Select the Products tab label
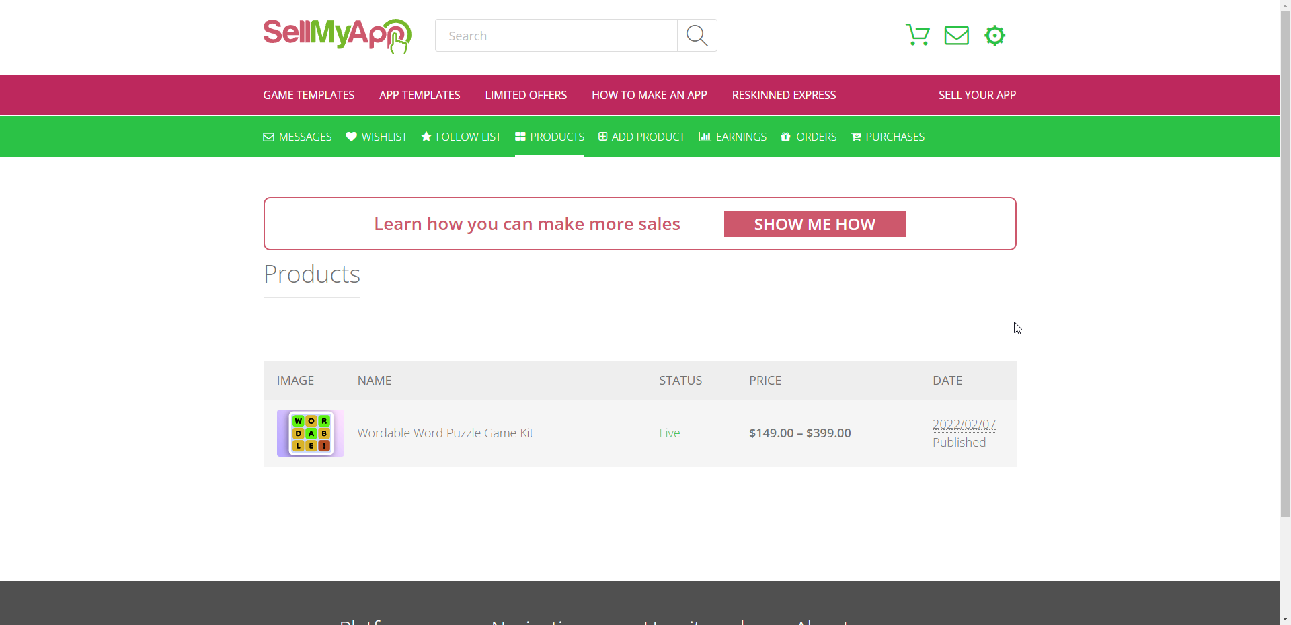The width and height of the screenshot is (1291, 625). pyautogui.click(x=557, y=137)
